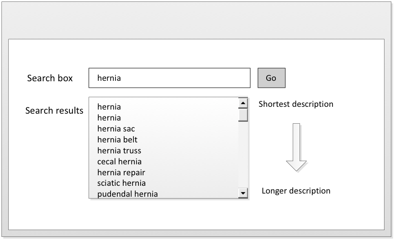
Task: Click the "Search results" label
Action: pyautogui.click(x=54, y=110)
